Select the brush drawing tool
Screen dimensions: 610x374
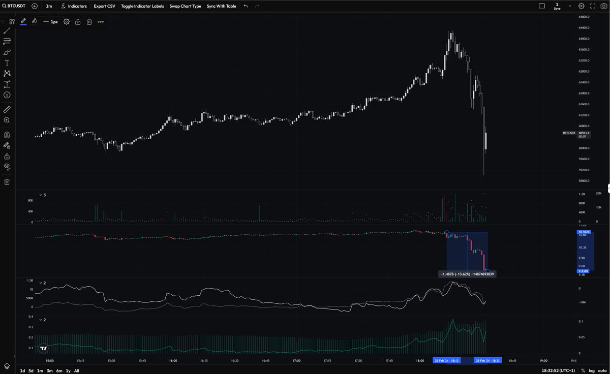coord(7,52)
